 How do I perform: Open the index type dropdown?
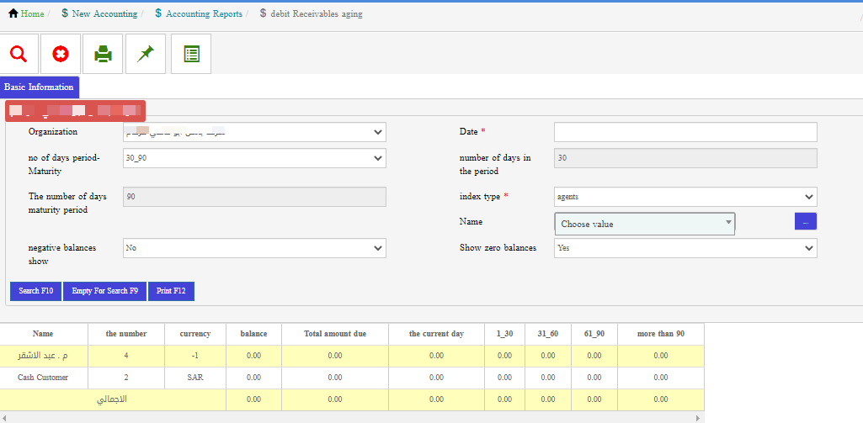[685, 197]
